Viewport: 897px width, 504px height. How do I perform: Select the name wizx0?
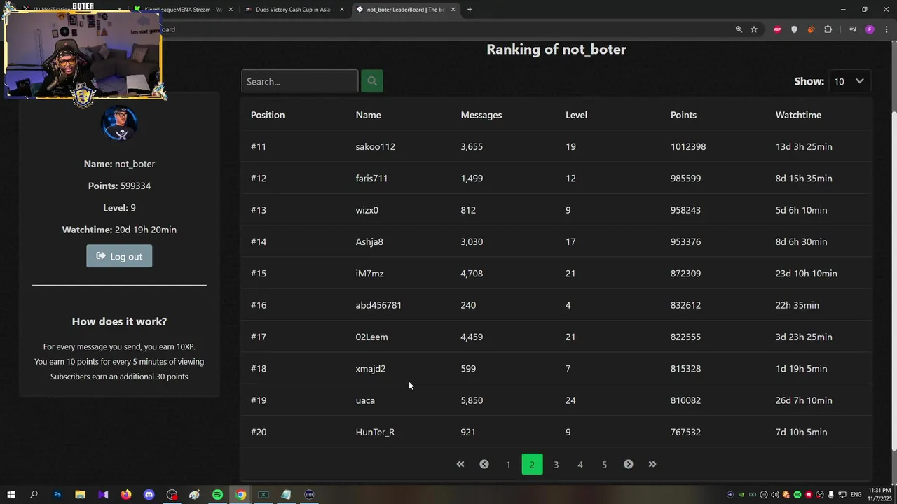coord(367,210)
